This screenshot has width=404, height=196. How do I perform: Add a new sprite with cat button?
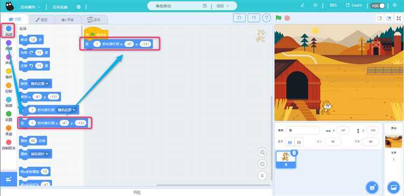point(372,187)
